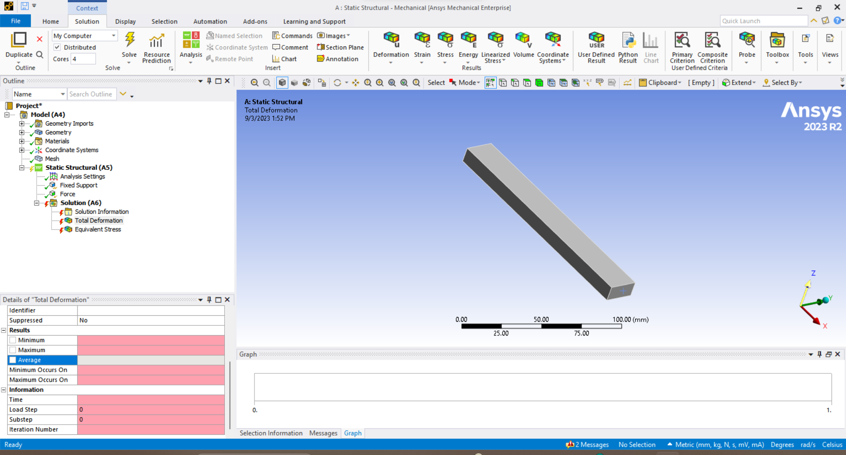Click the Solve lightning bolt icon
This screenshot has width=846, height=455.
click(129, 41)
